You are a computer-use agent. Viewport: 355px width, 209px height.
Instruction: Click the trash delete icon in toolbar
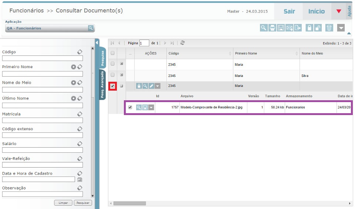point(329,28)
